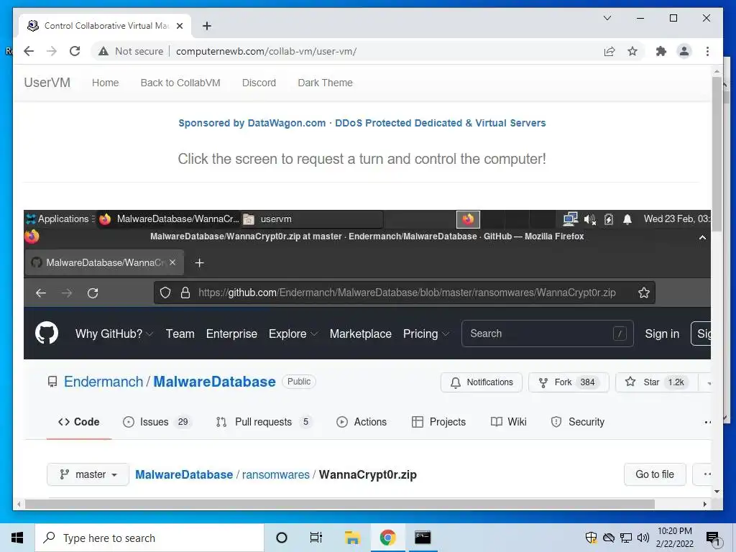Open a new Firefox tab
The width and height of the screenshot is (736, 552).
pos(200,263)
